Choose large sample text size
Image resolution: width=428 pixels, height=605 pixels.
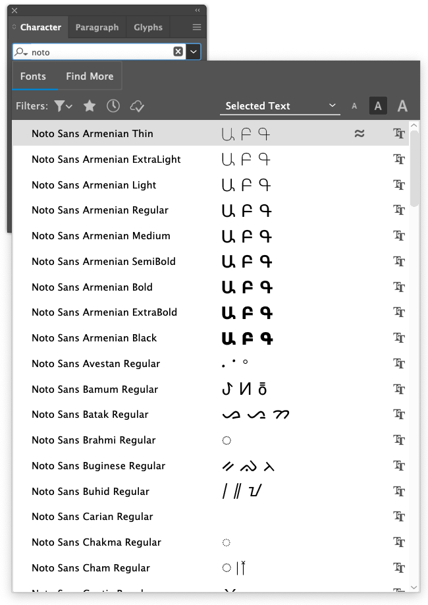[x=402, y=105]
